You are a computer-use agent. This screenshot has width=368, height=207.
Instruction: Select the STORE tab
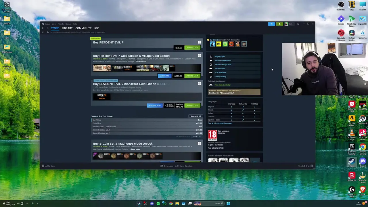(55, 28)
